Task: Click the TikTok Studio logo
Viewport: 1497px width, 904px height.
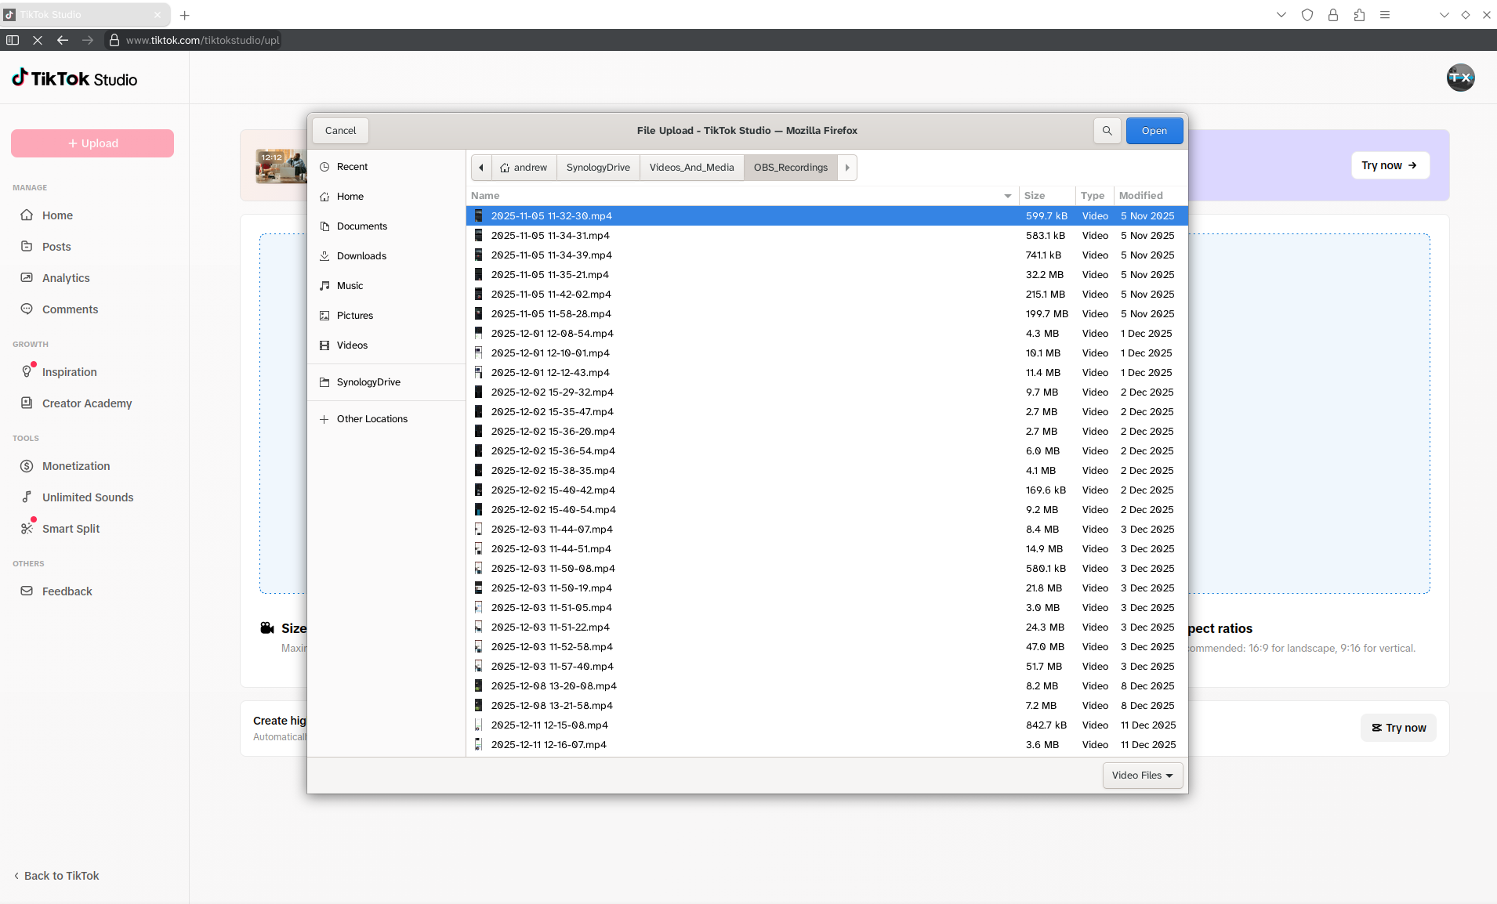Action: click(75, 78)
